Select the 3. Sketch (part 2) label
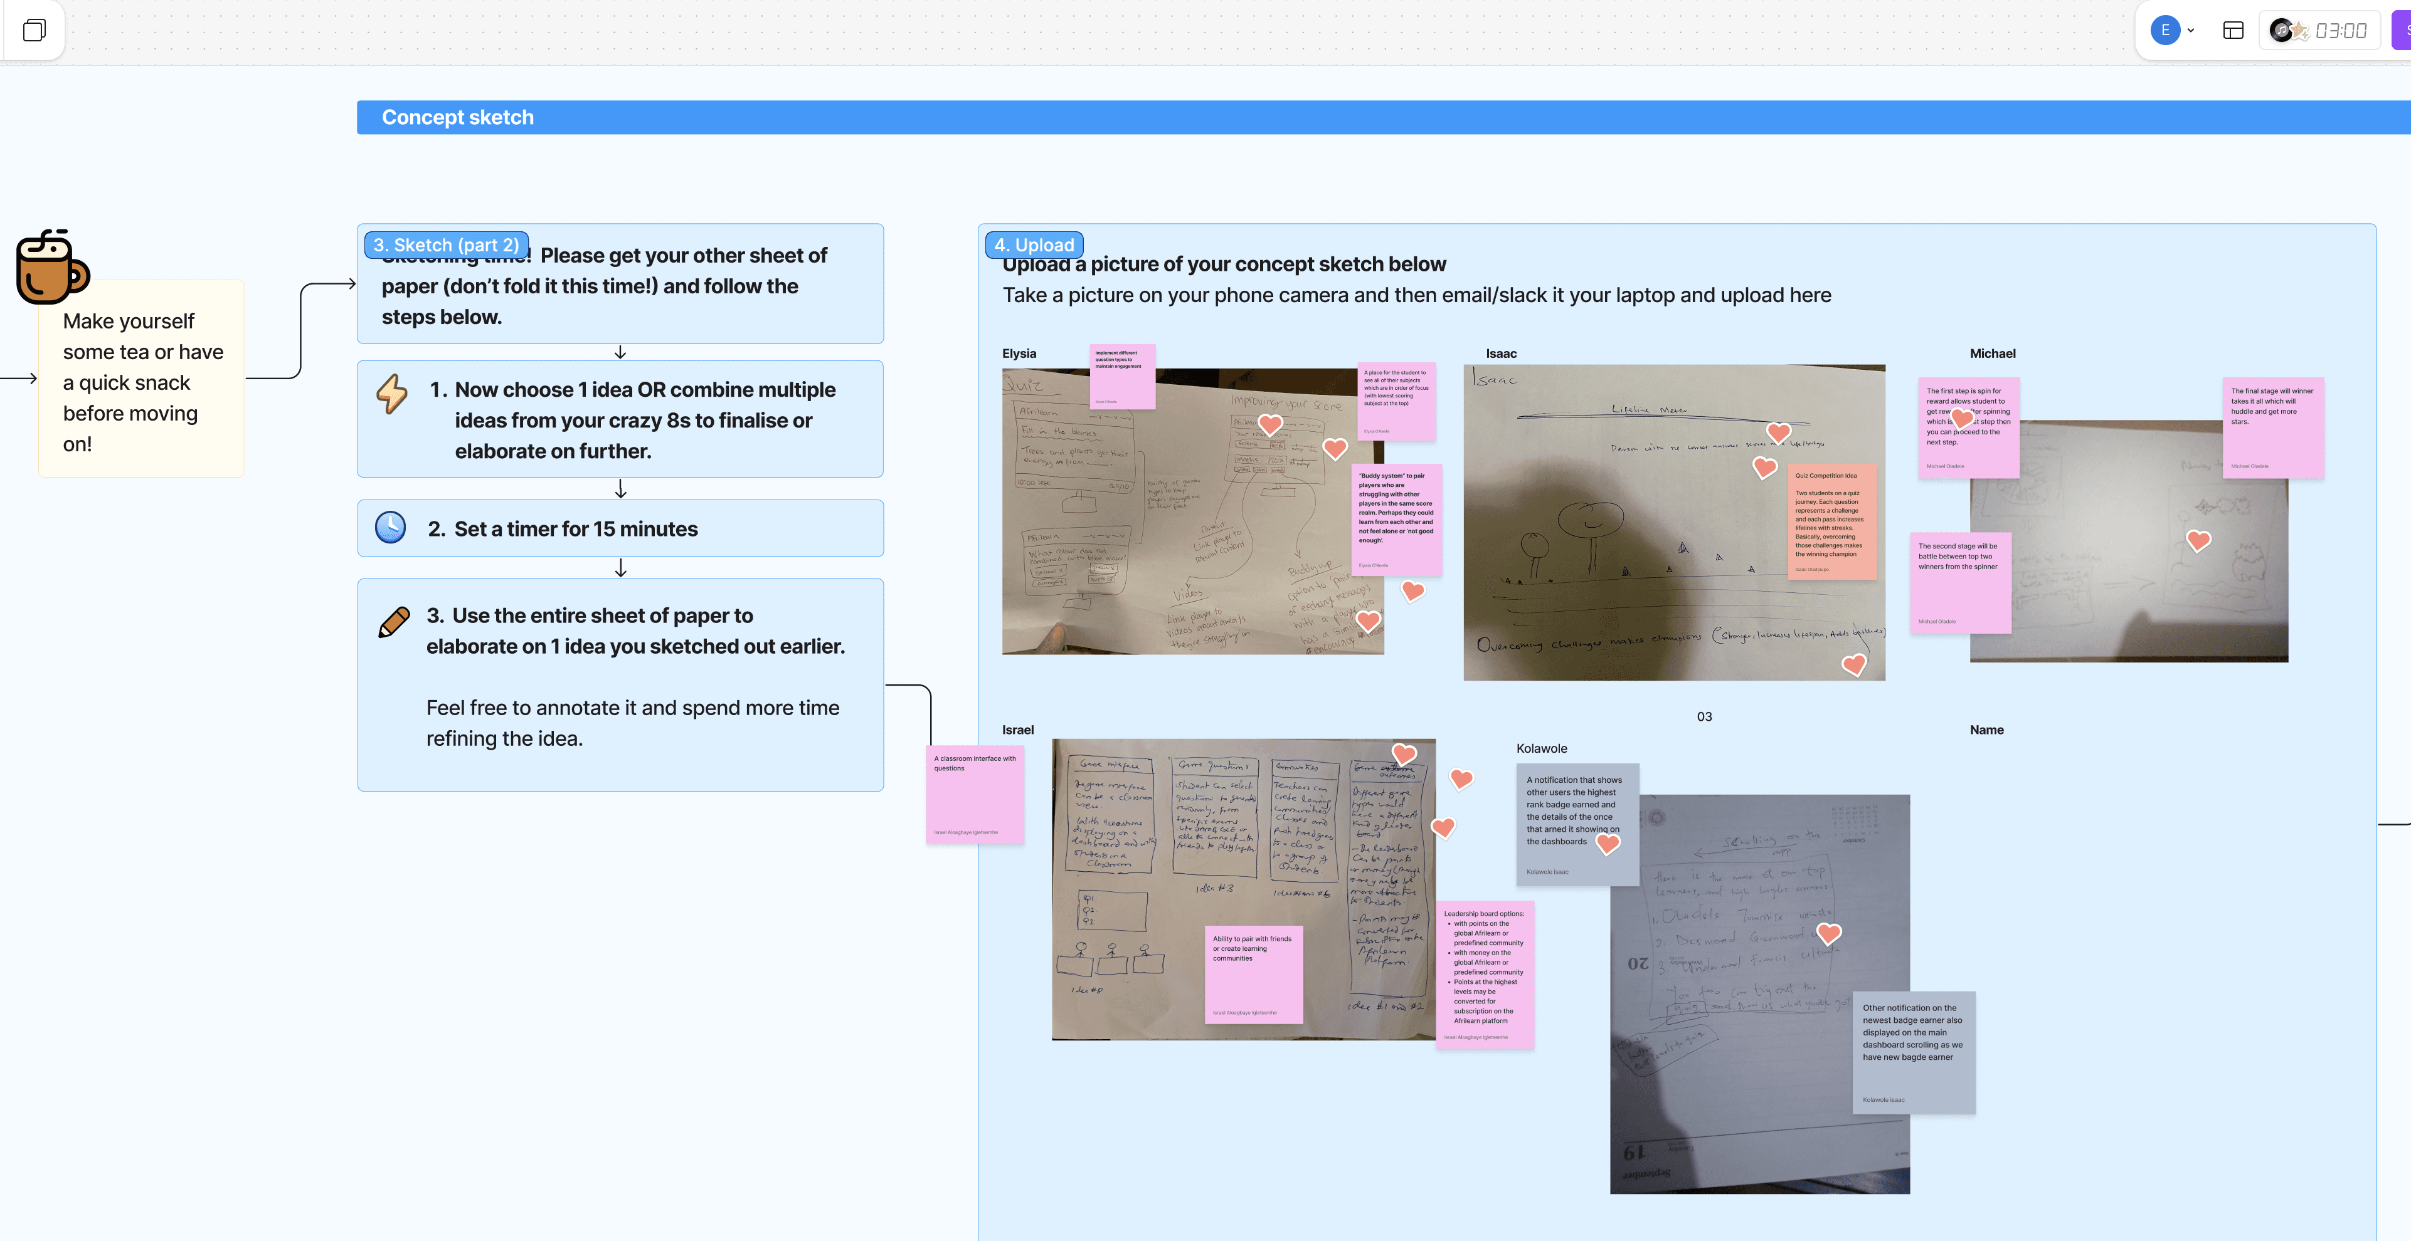The width and height of the screenshot is (2411, 1241). (445, 245)
